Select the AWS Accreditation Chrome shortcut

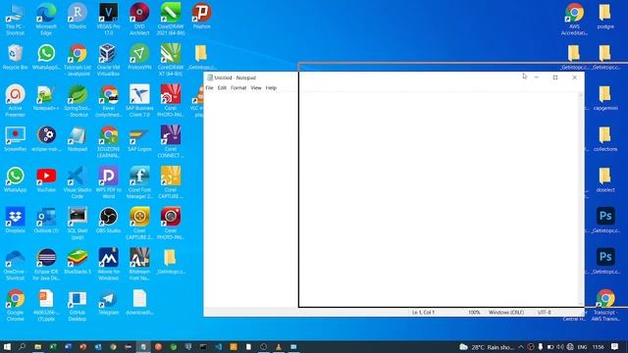pyautogui.click(x=574, y=20)
